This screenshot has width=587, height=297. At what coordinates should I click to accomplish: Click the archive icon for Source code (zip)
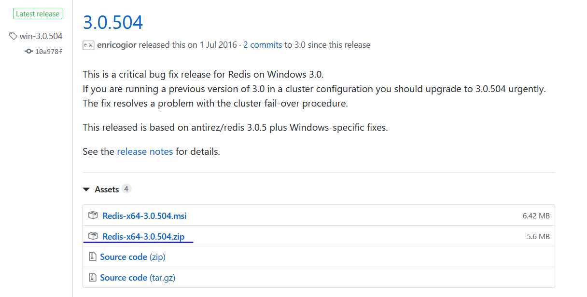(93, 257)
